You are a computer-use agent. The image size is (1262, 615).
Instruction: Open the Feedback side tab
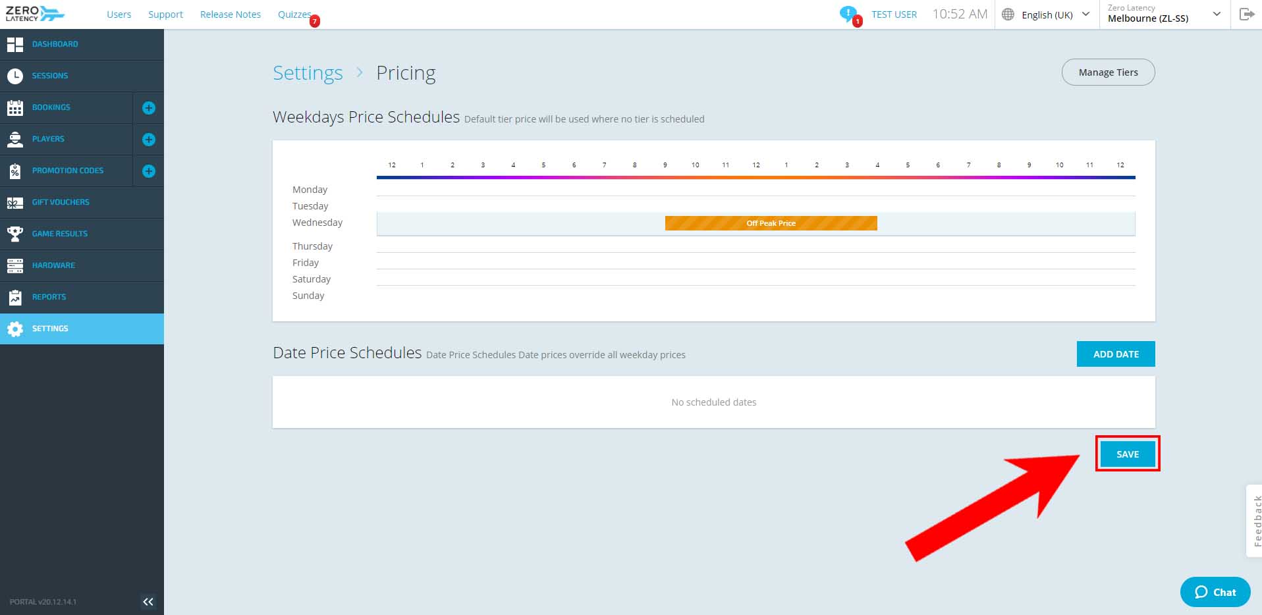pos(1254,521)
